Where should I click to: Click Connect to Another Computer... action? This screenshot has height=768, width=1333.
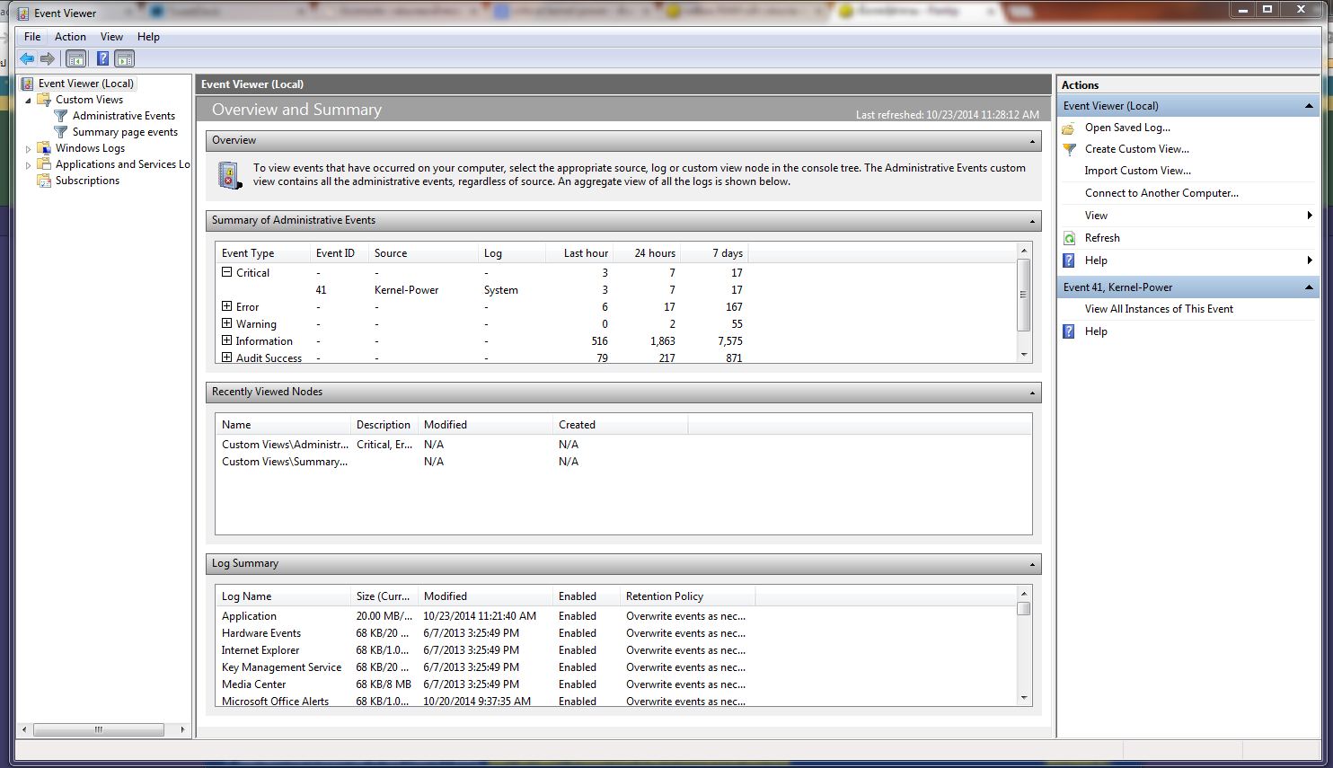pyautogui.click(x=1161, y=193)
